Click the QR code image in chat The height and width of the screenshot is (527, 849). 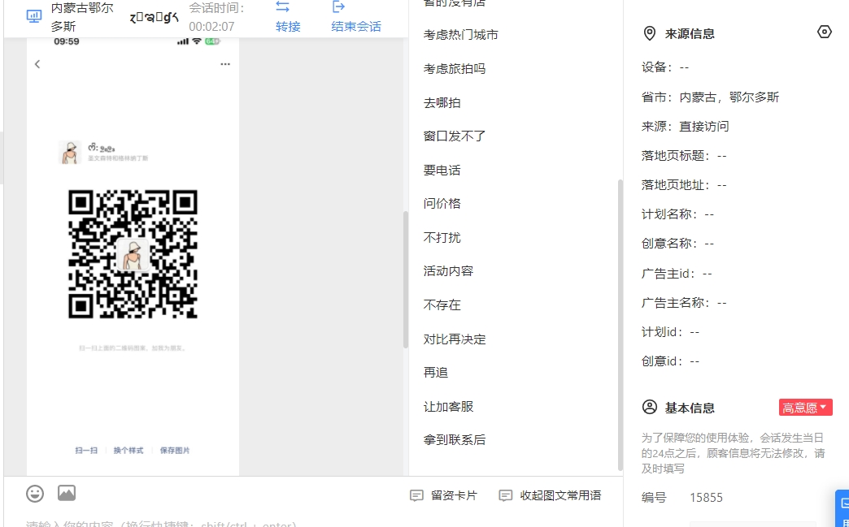(x=133, y=254)
